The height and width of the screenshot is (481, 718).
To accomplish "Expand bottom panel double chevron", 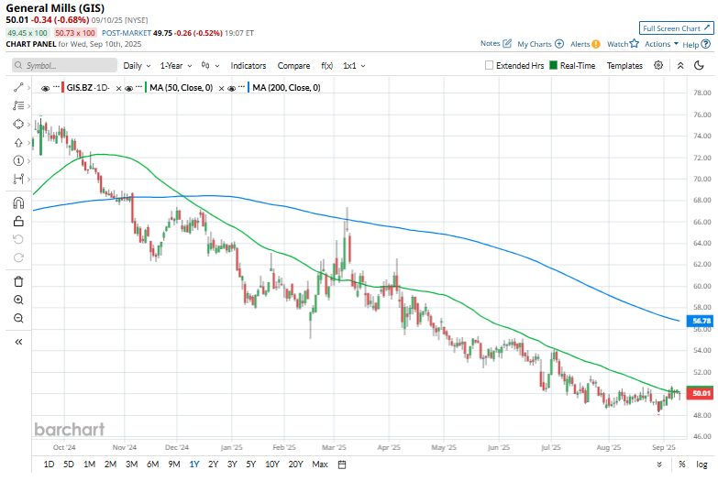I will click(659, 465).
